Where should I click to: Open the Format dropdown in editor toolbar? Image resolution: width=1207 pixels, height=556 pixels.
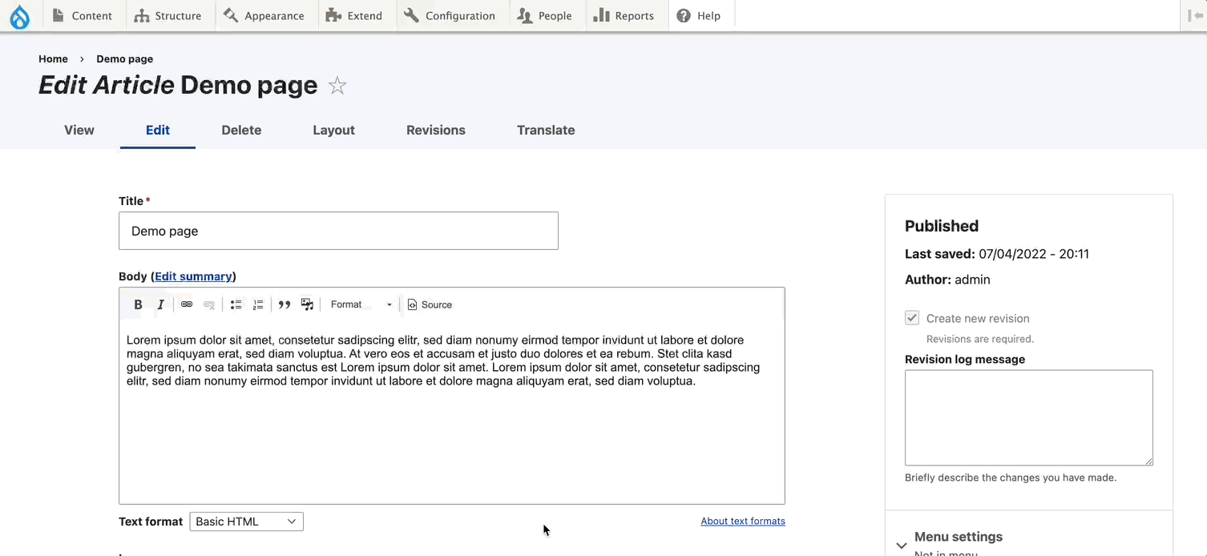(361, 304)
